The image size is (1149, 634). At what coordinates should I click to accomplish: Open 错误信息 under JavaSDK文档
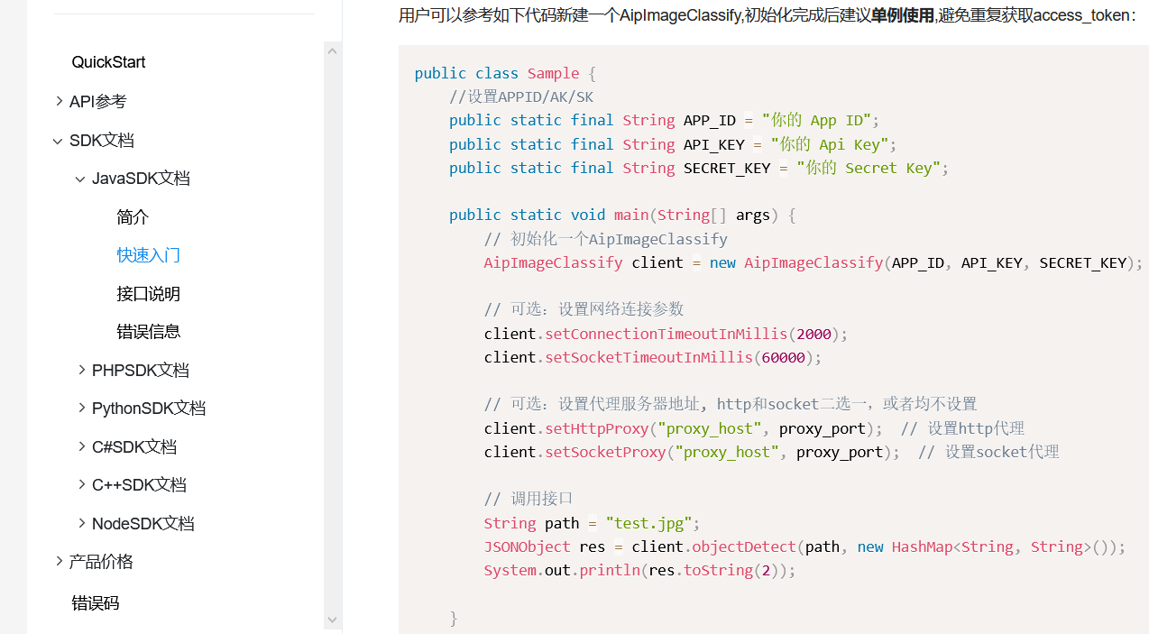149,332
